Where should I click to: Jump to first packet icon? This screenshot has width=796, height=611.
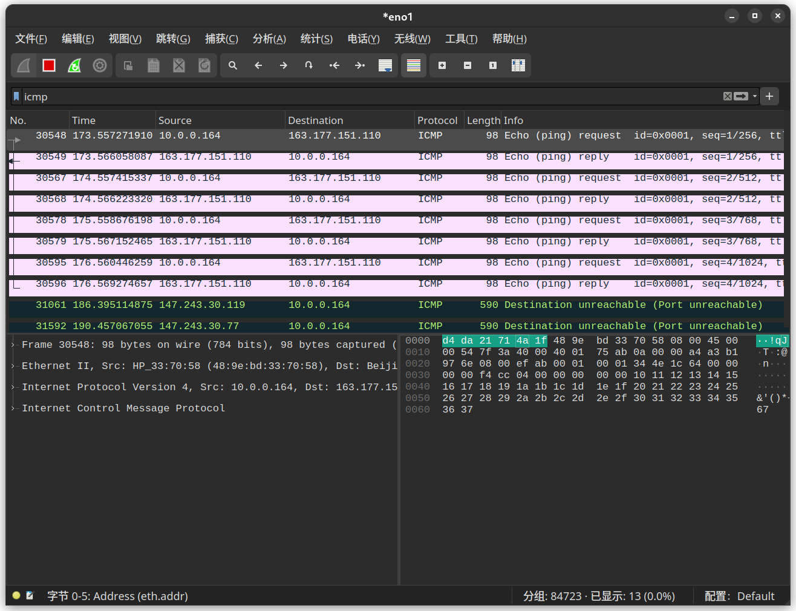point(334,65)
